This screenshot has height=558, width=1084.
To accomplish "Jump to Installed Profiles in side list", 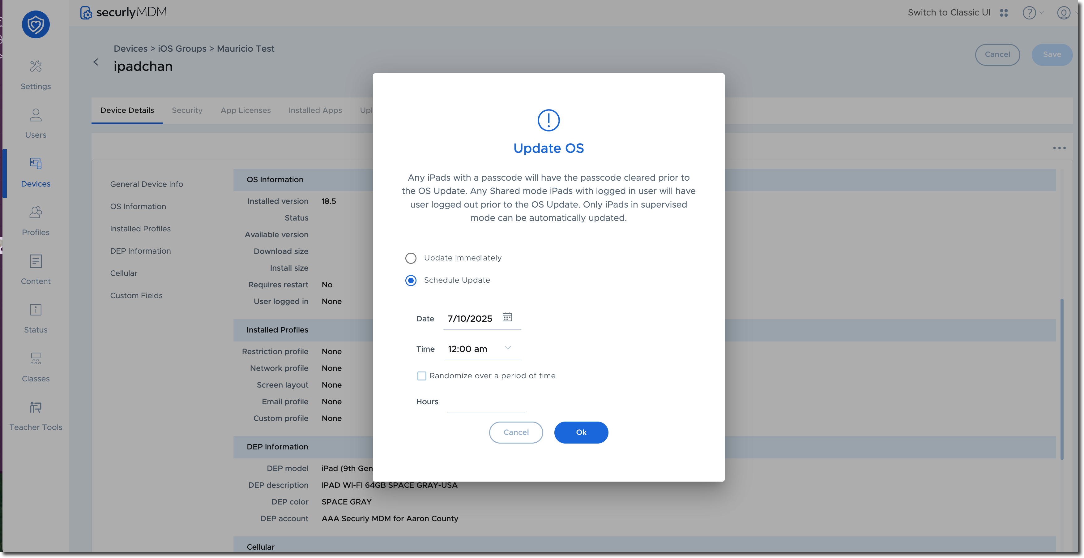I will click(140, 229).
